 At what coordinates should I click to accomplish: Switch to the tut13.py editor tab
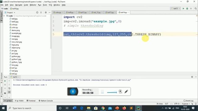pos(110,12)
